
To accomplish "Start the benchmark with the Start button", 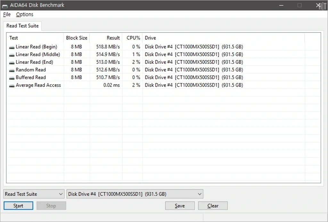I will click(x=18, y=206).
